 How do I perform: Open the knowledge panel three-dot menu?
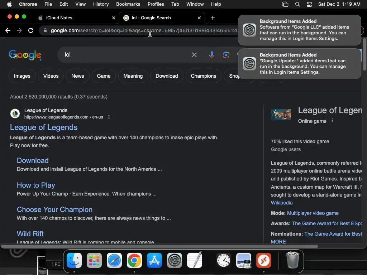(x=332, y=121)
